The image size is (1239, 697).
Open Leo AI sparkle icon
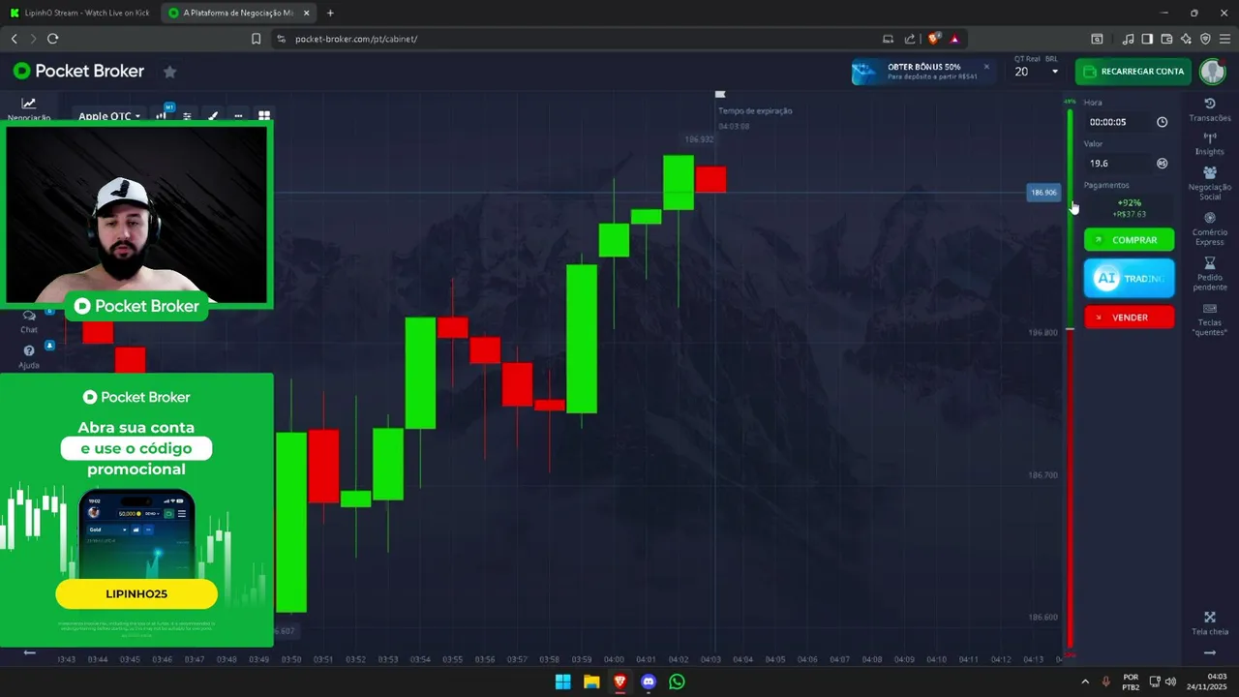pos(1186,39)
